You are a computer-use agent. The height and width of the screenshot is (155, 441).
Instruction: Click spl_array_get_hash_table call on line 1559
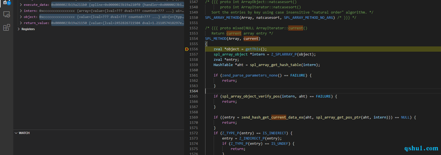[x=275, y=65]
